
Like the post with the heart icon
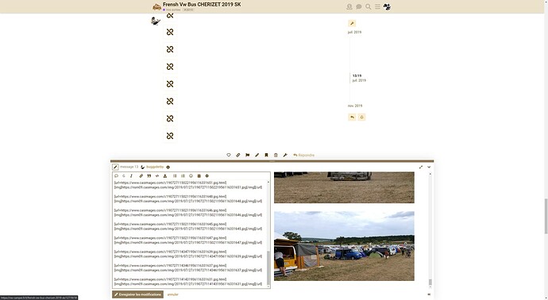(x=229, y=155)
